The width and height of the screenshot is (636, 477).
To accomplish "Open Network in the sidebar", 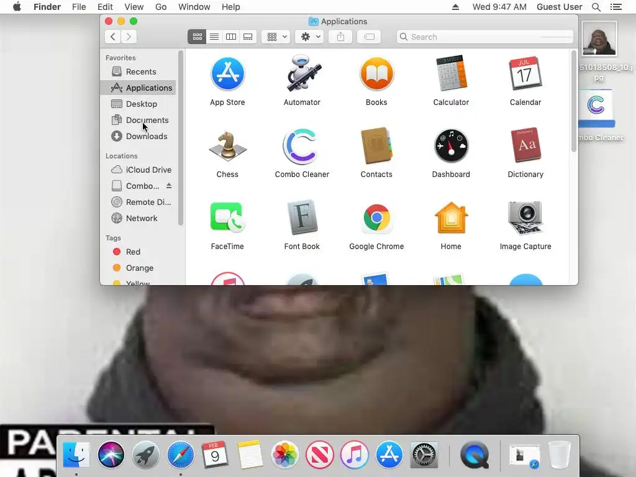I will coord(138,219).
